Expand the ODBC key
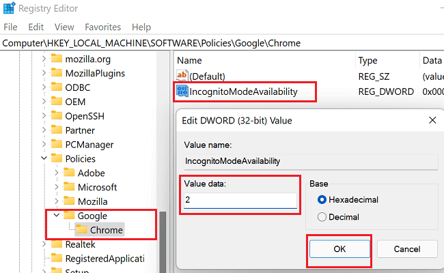 44,87
